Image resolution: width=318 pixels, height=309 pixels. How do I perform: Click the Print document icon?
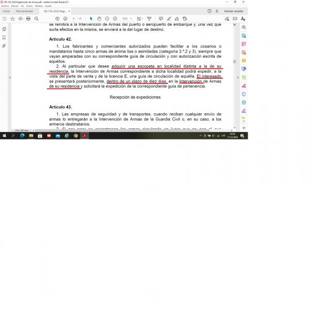(28, 19)
